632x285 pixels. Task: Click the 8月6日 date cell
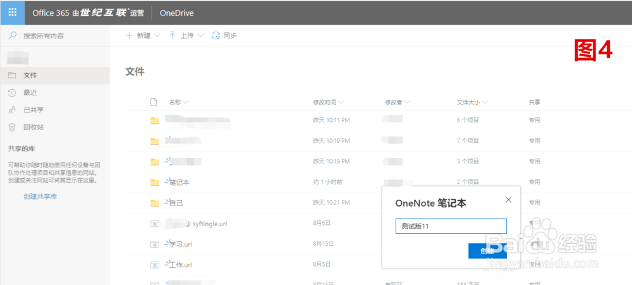pyautogui.click(x=322, y=223)
